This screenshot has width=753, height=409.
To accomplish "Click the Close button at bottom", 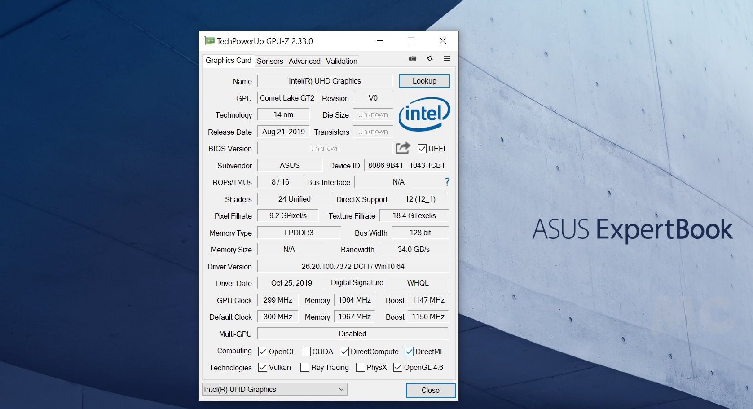I will point(430,390).
